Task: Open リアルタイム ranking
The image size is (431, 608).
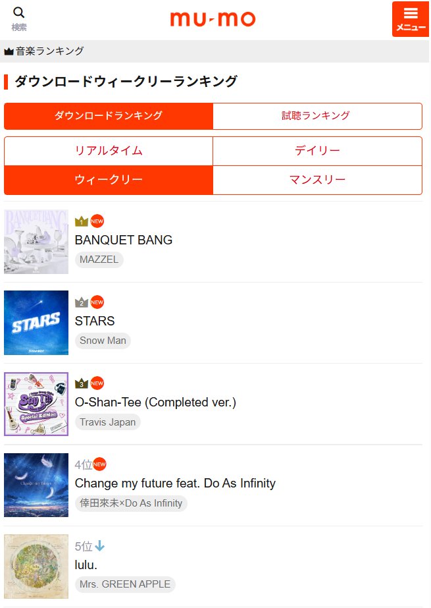Action: [x=109, y=151]
